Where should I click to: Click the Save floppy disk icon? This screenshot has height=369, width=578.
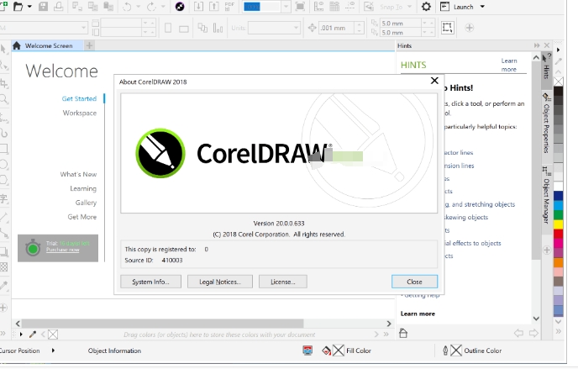(43, 7)
